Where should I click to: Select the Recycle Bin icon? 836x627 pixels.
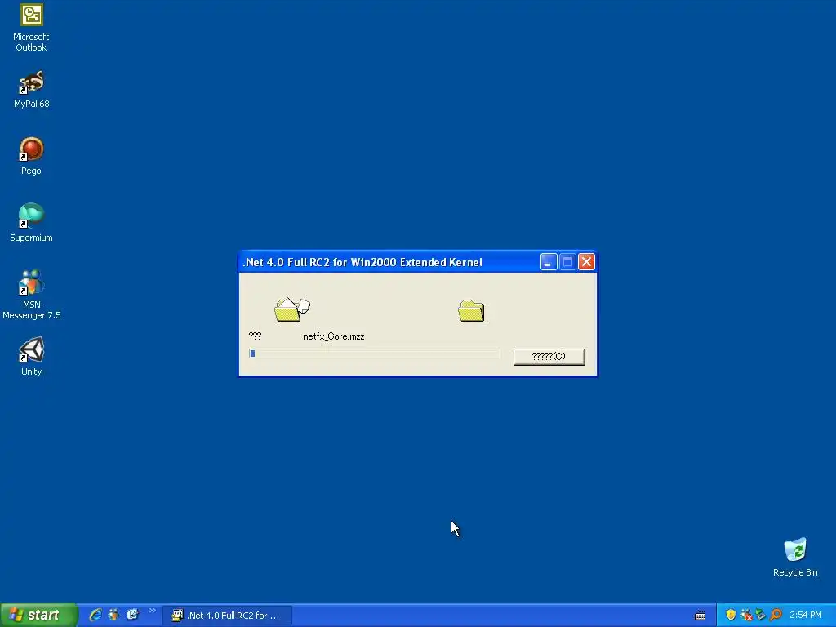click(795, 557)
